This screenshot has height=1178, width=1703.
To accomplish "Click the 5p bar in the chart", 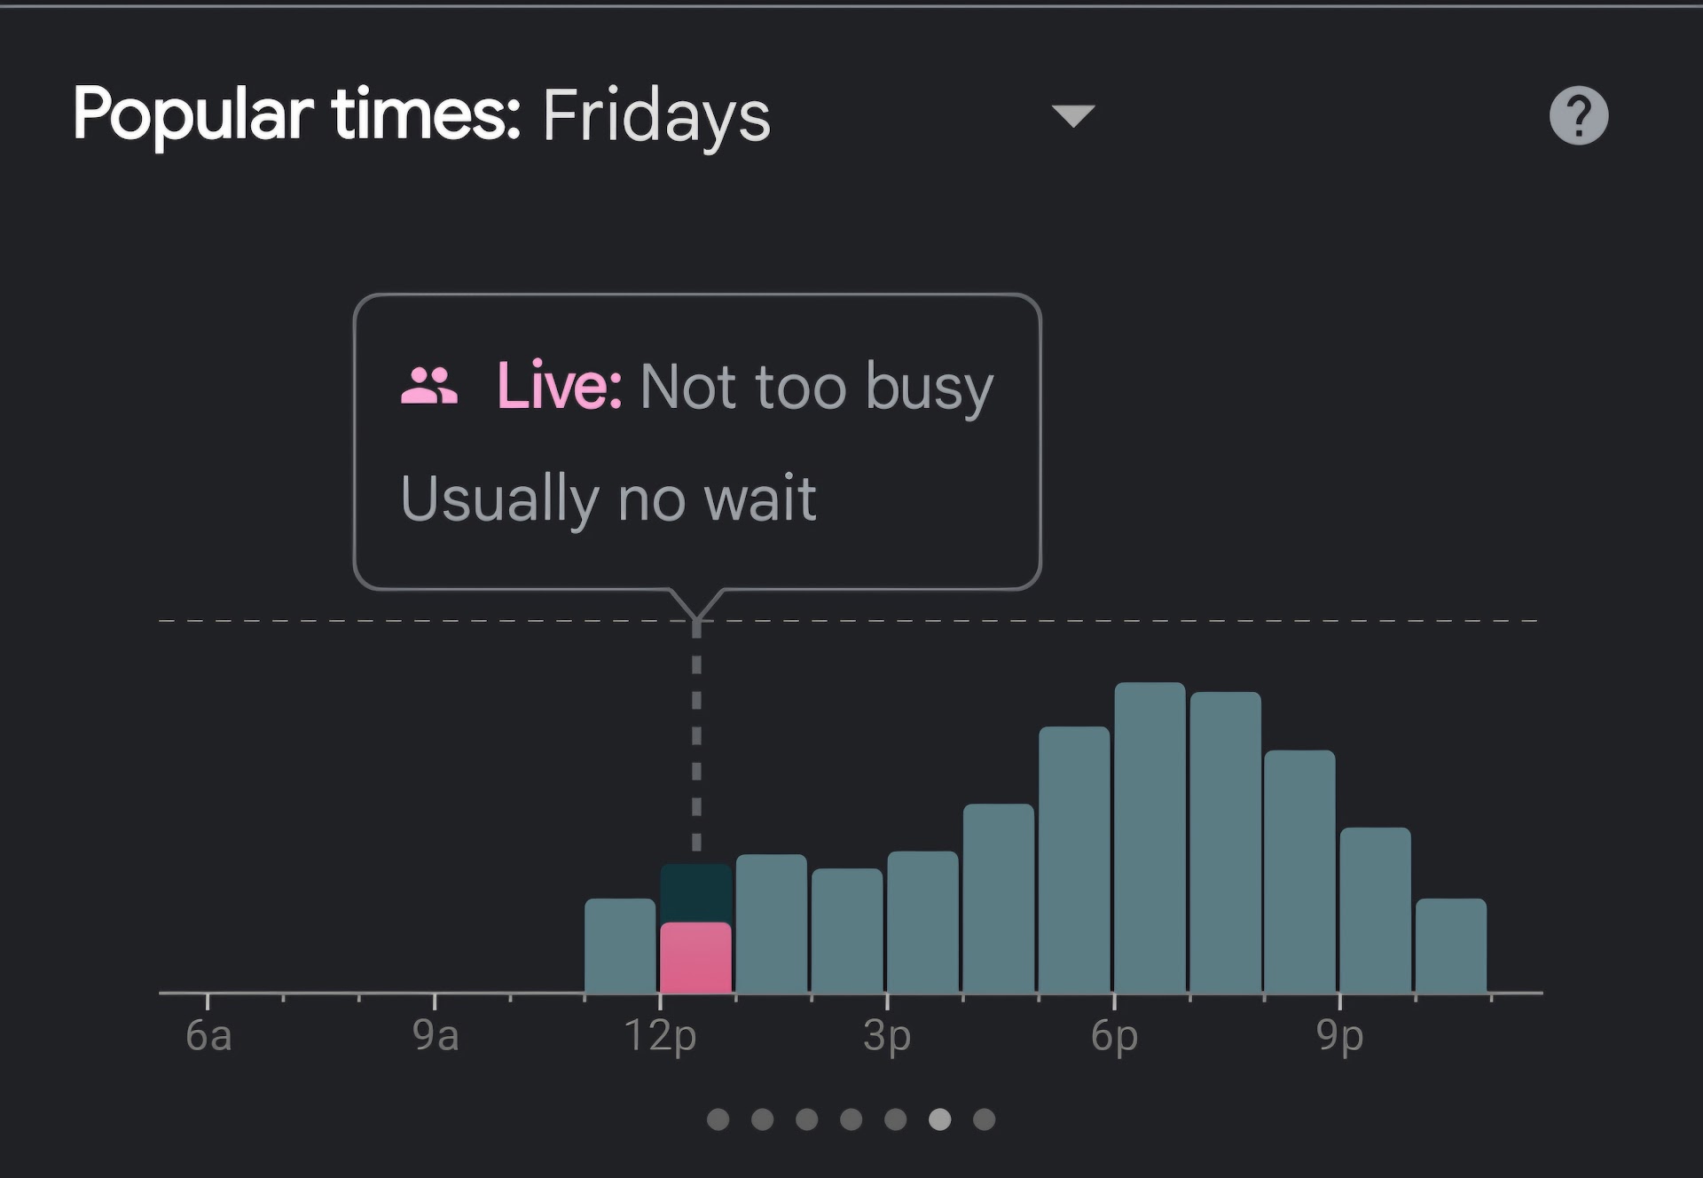I will (1074, 860).
